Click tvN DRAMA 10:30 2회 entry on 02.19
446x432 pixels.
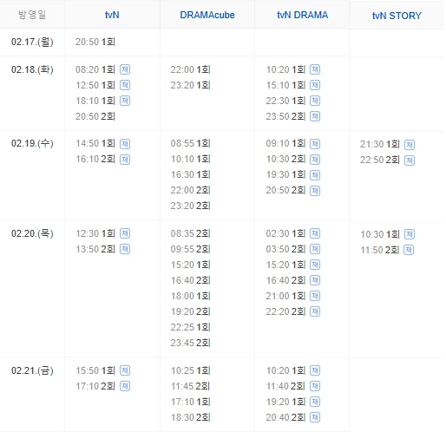285,159
